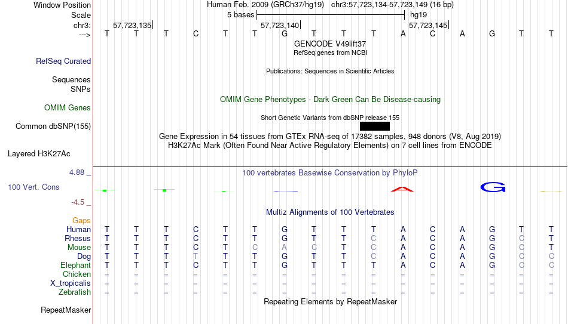This screenshot has width=568, height=324.
Task: Click the GTEx Gene Expression track title
Action: pos(330,136)
